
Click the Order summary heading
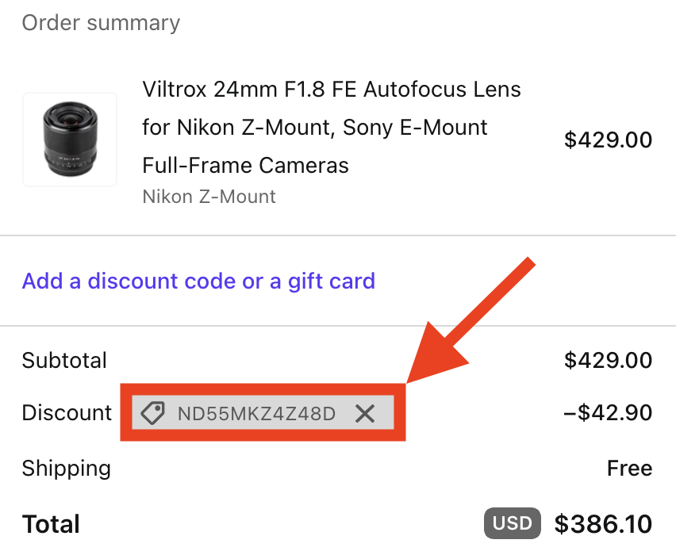coord(101,22)
